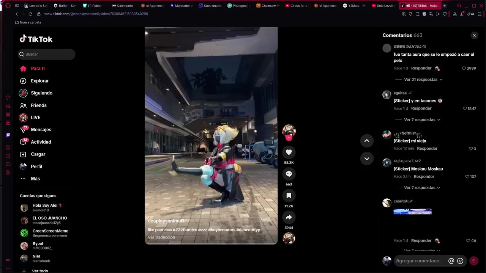
Task: Focus the Buscar search field
Action: pos(46,54)
